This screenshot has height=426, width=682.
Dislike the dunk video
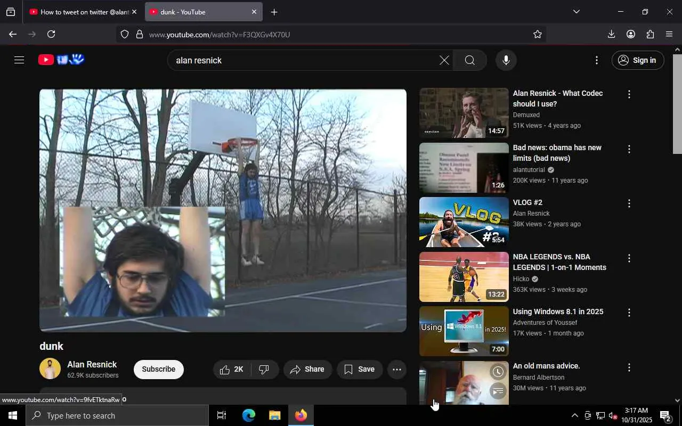click(x=264, y=369)
